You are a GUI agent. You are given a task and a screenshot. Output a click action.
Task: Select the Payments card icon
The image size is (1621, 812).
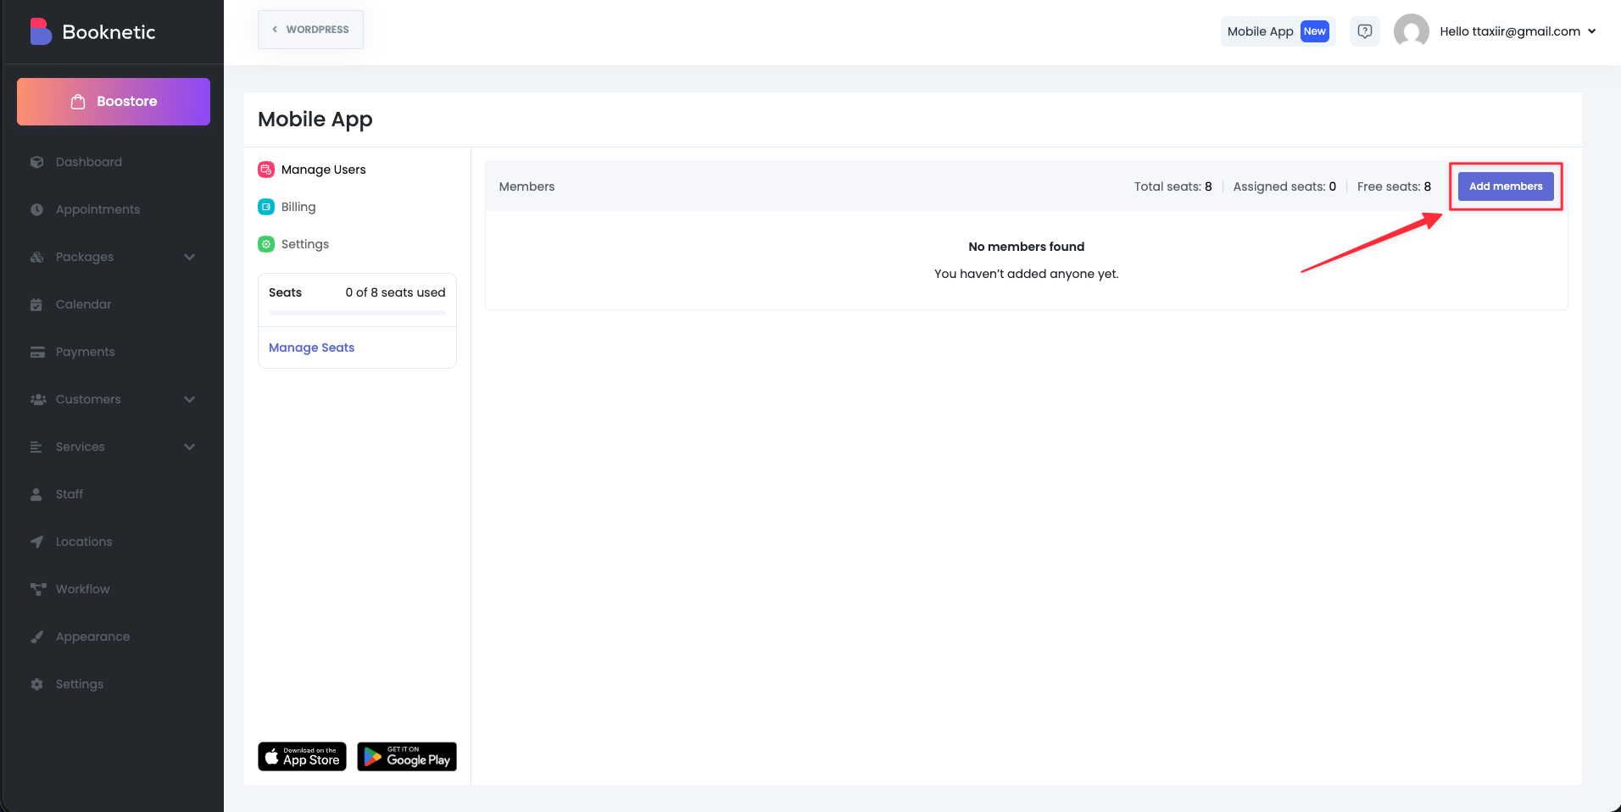point(37,352)
